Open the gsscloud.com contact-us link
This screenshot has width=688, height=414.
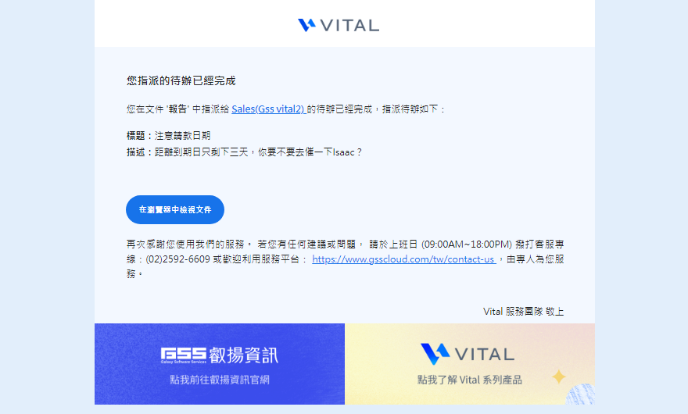pyautogui.click(x=403, y=259)
